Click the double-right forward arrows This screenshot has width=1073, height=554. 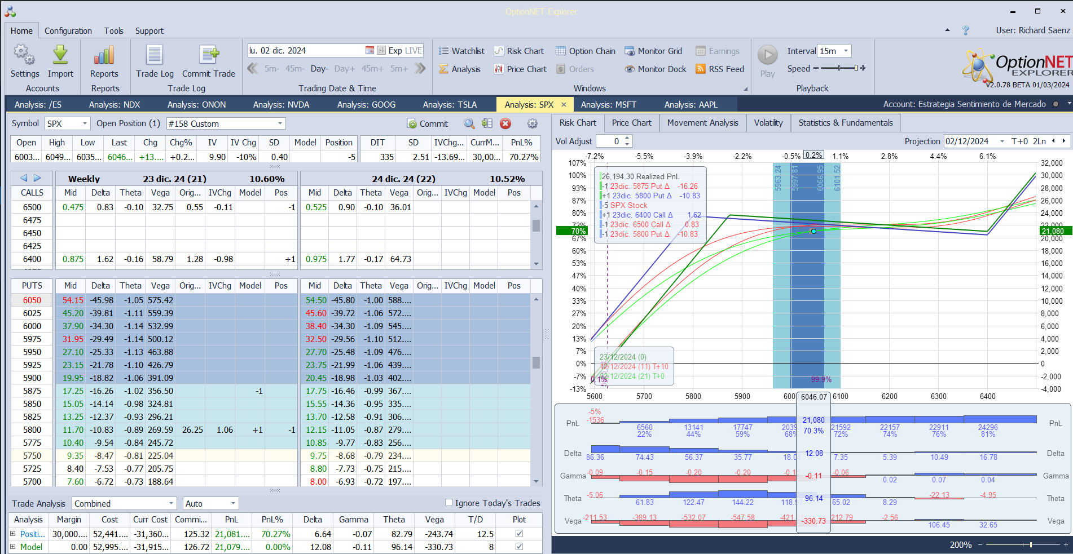click(x=420, y=69)
